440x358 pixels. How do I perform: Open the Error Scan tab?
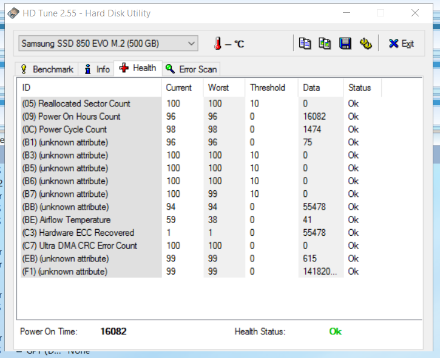tap(191, 69)
